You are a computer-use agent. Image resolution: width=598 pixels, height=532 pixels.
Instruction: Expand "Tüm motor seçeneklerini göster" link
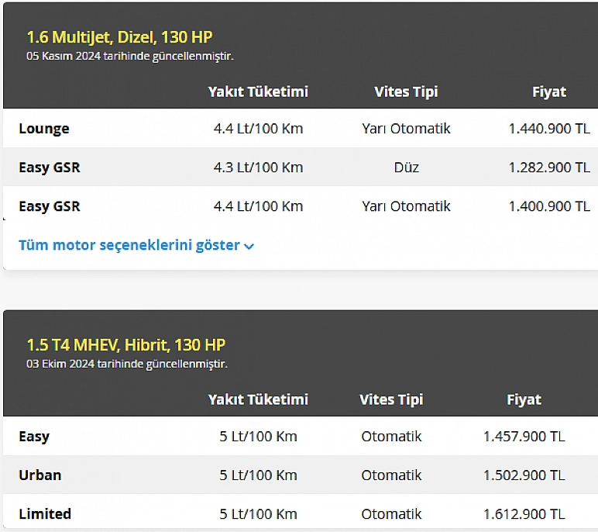[x=136, y=245]
